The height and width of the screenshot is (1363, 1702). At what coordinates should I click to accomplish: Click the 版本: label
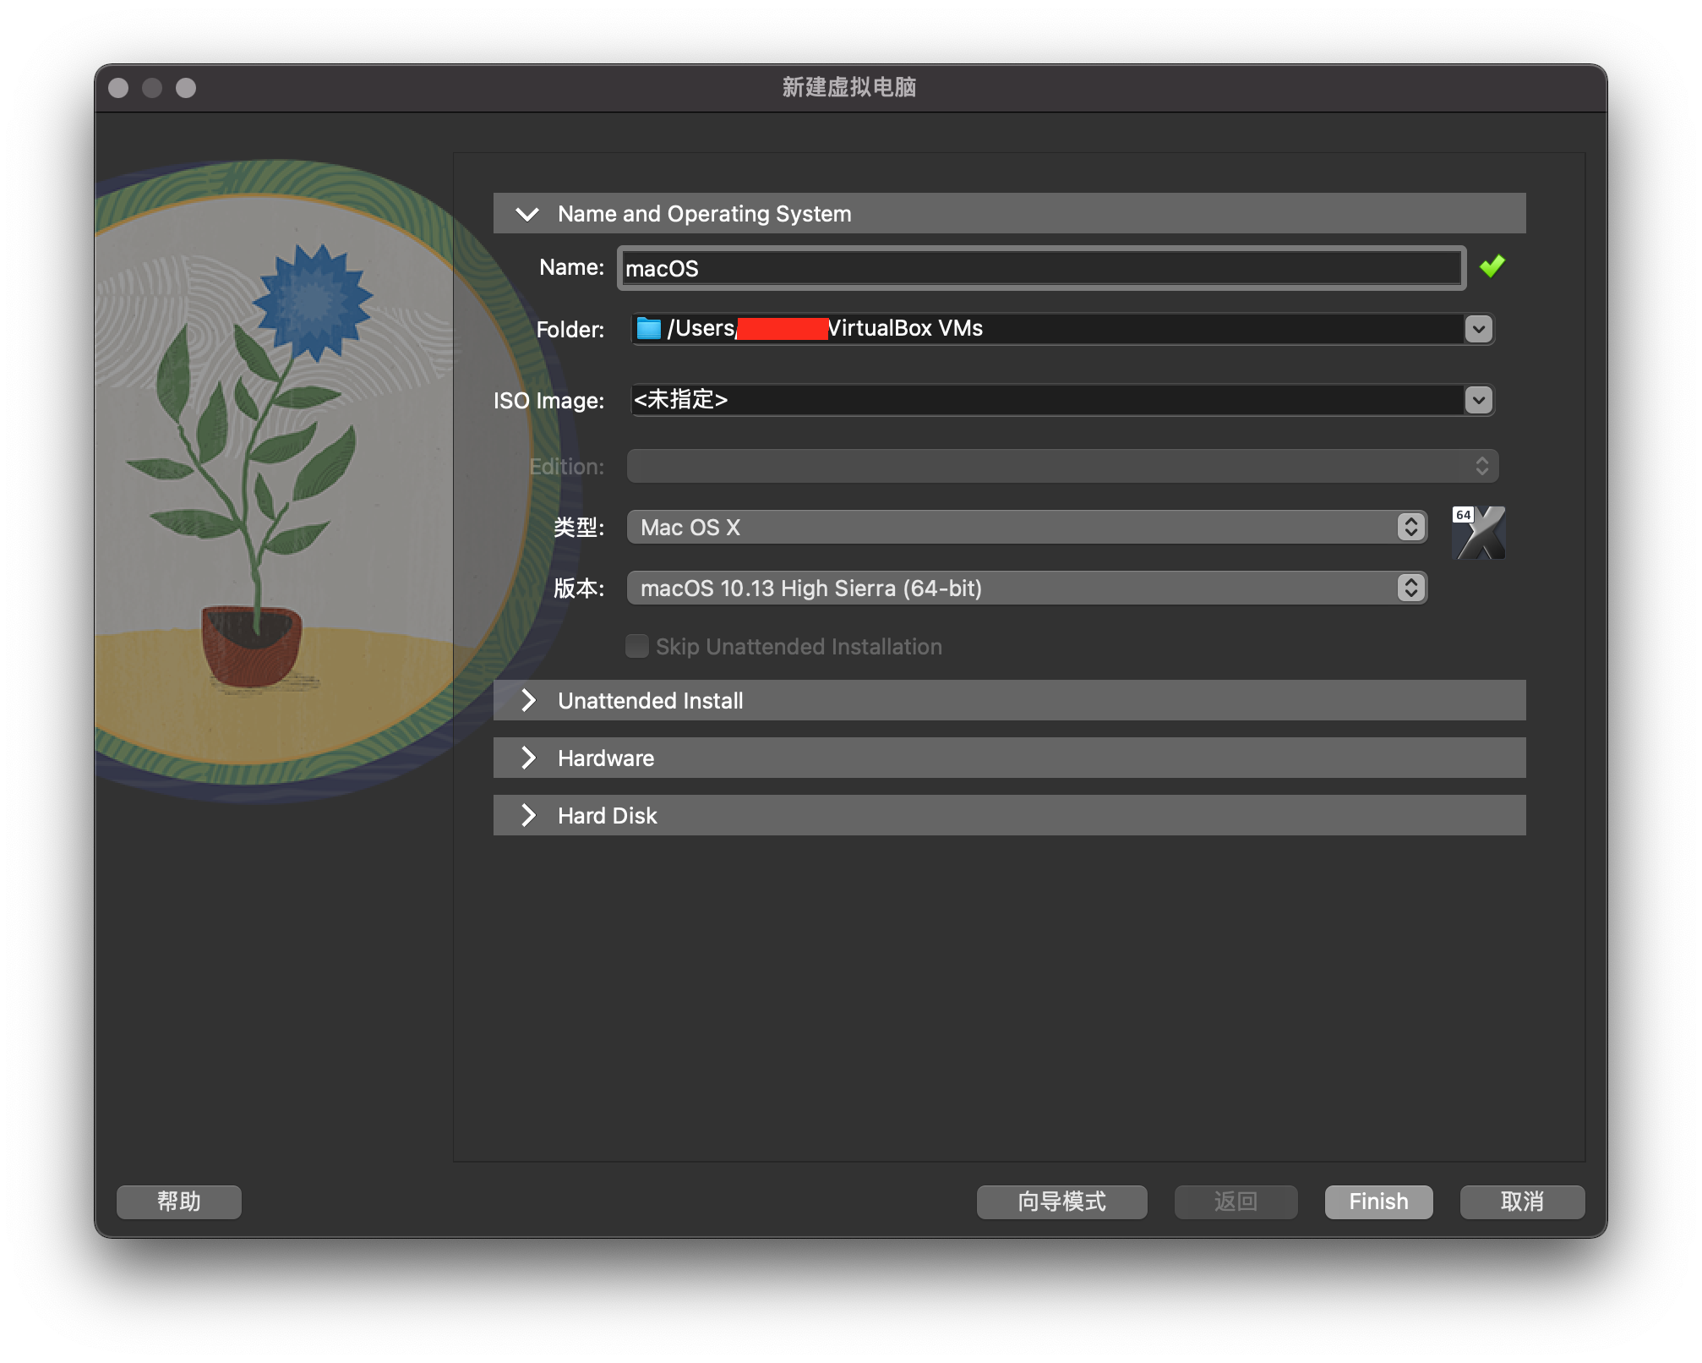tap(579, 588)
